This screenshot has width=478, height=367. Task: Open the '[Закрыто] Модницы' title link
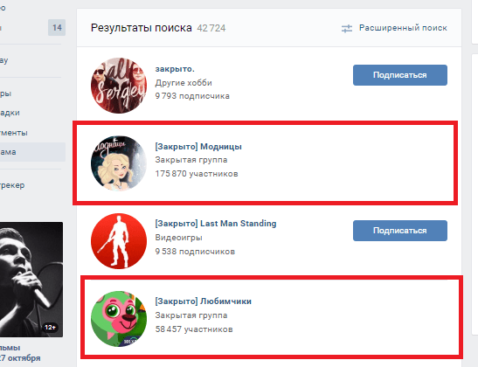[198, 147]
